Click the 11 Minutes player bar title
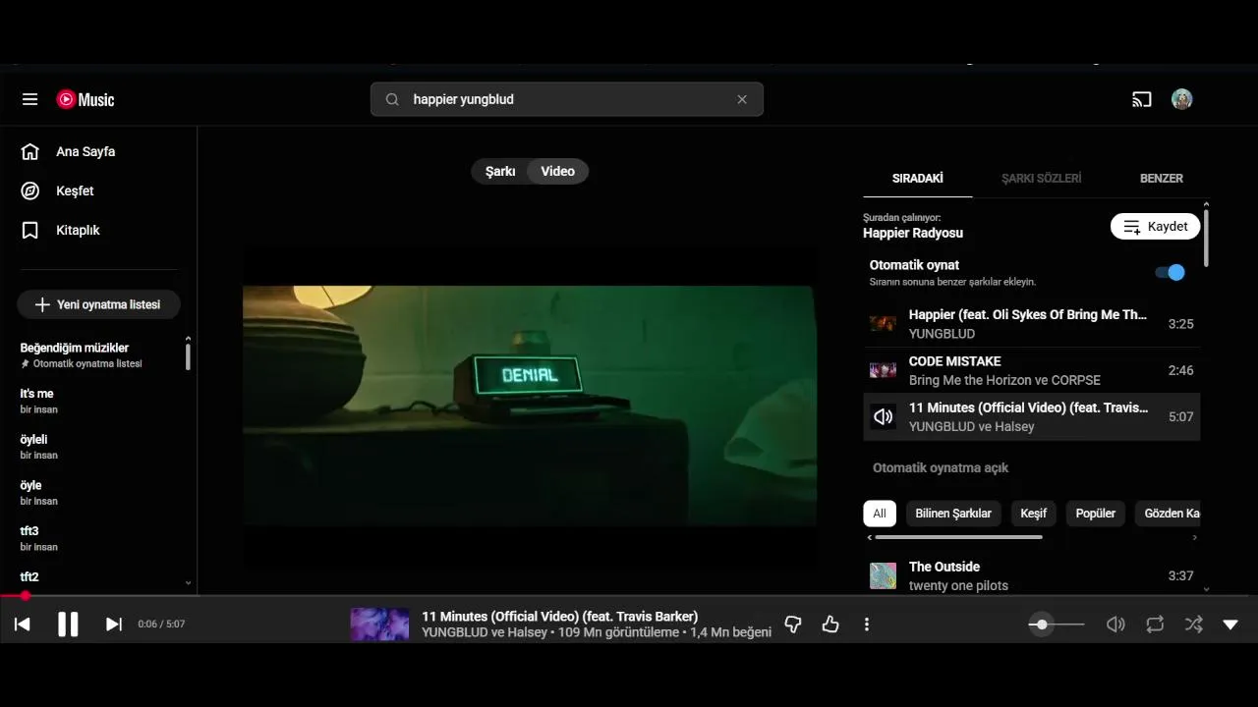1258x707 pixels. (560, 617)
